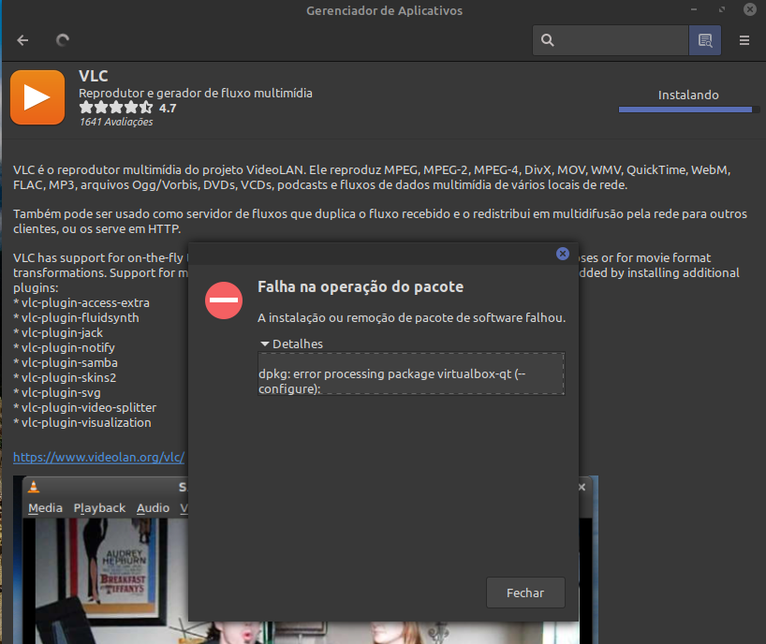766x644 pixels.
Task: Close the error dialog with X
Action: [x=562, y=254]
